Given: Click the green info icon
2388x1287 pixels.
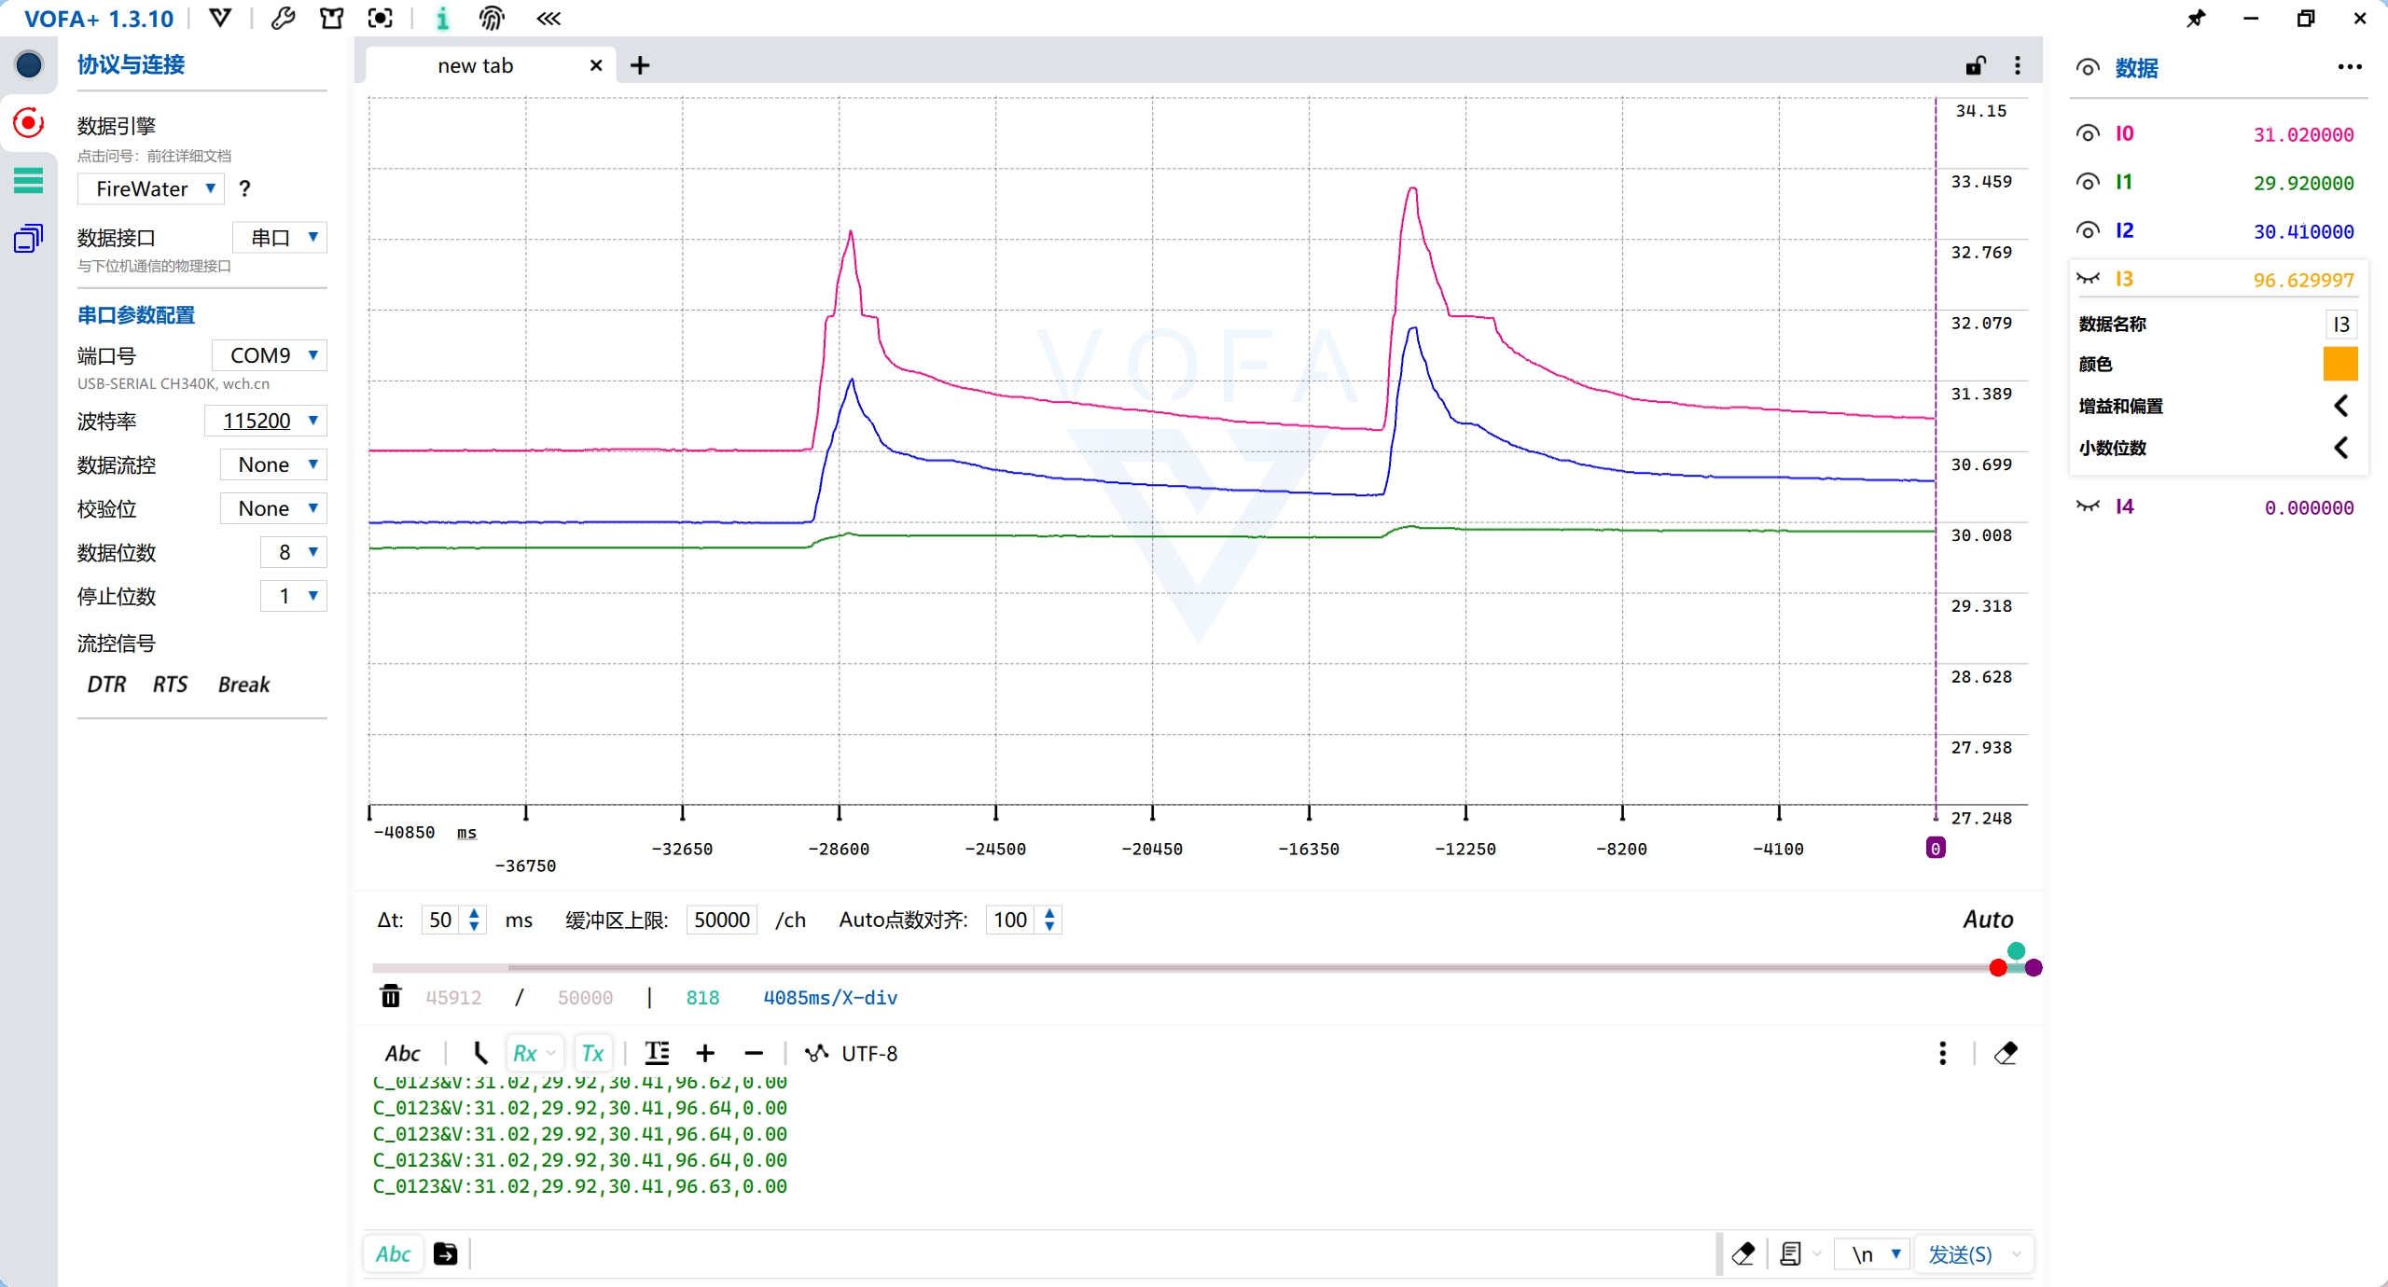Looking at the screenshot, I should [x=442, y=19].
